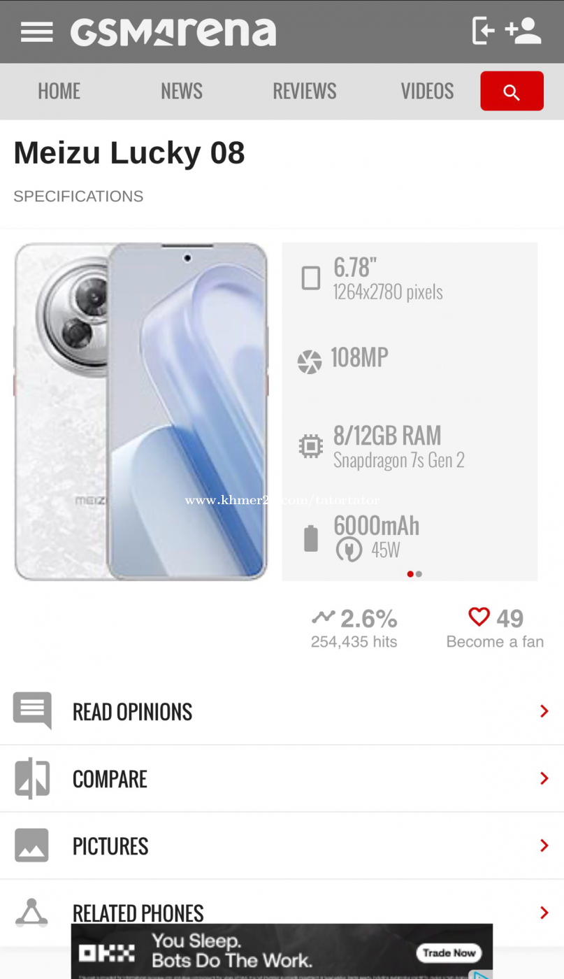Expand Read Opinions via its red chevron
564x979 pixels.
pyautogui.click(x=544, y=711)
